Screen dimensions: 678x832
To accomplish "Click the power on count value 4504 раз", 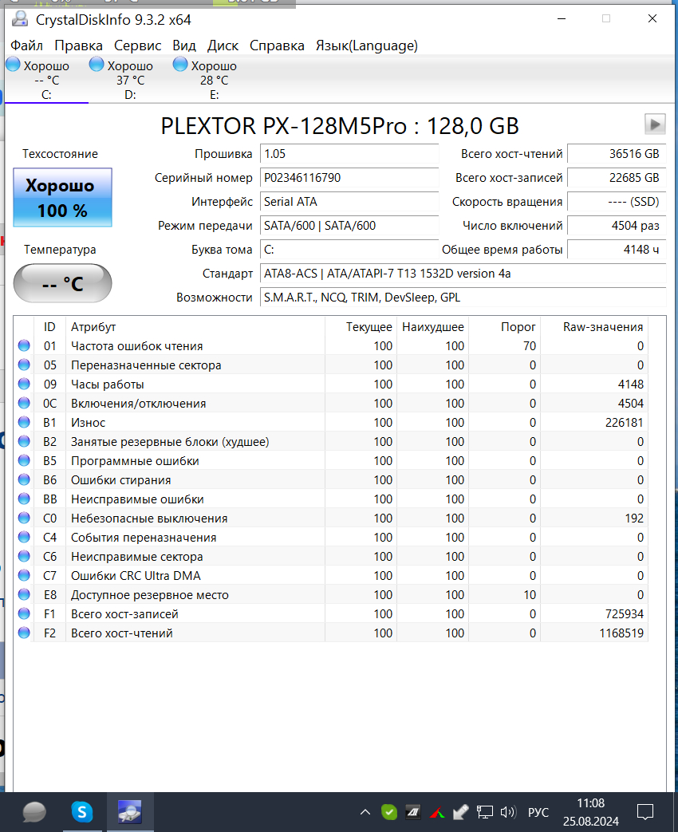I will pyautogui.click(x=617, y=226).
